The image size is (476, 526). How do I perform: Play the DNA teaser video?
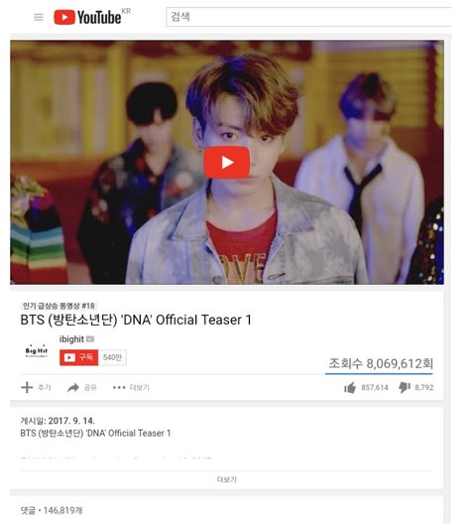pos(227,163)
